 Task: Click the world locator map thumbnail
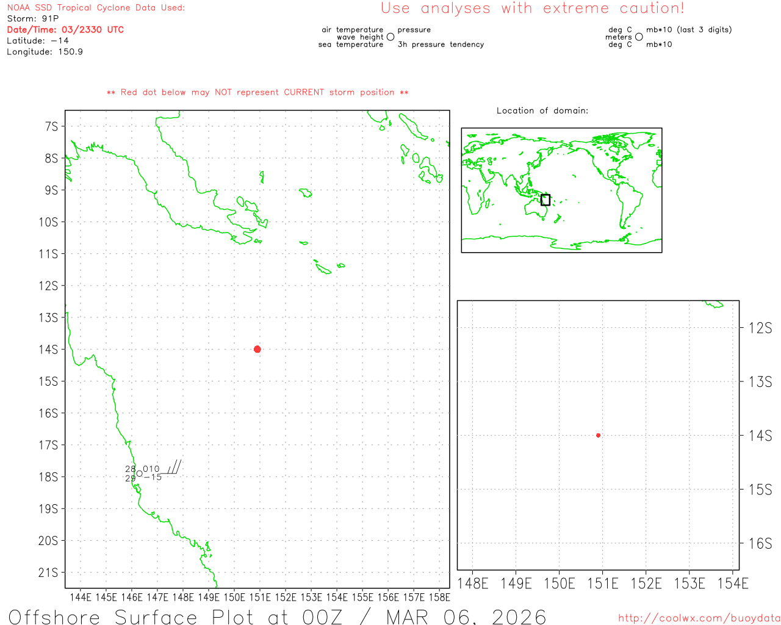[561, 190]
